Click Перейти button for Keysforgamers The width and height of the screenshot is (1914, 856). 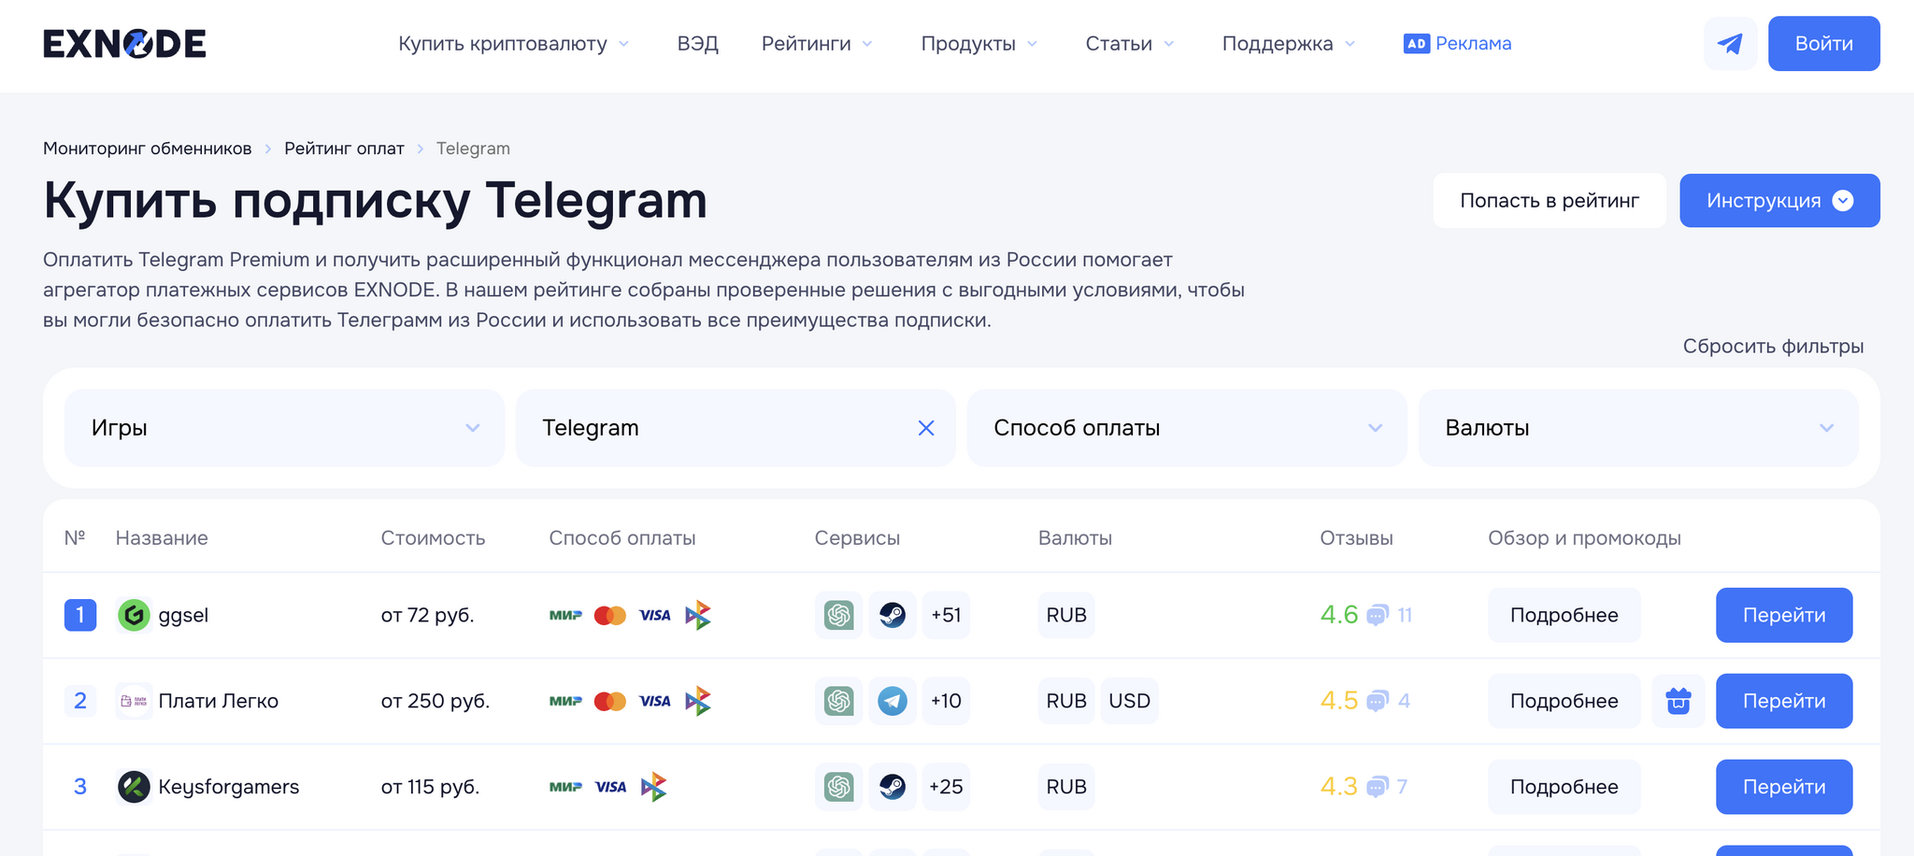tap(1783, 787)
